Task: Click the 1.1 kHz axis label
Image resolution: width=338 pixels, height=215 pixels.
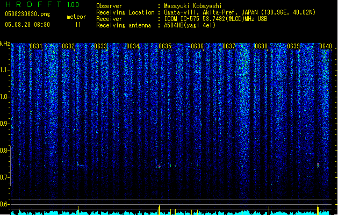Action: (4, 70)
